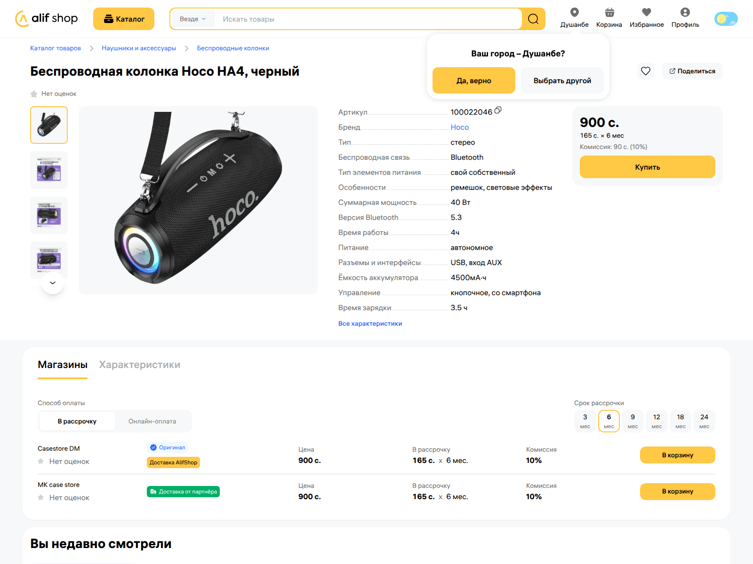Switch the day/night theme toggle

725,19
